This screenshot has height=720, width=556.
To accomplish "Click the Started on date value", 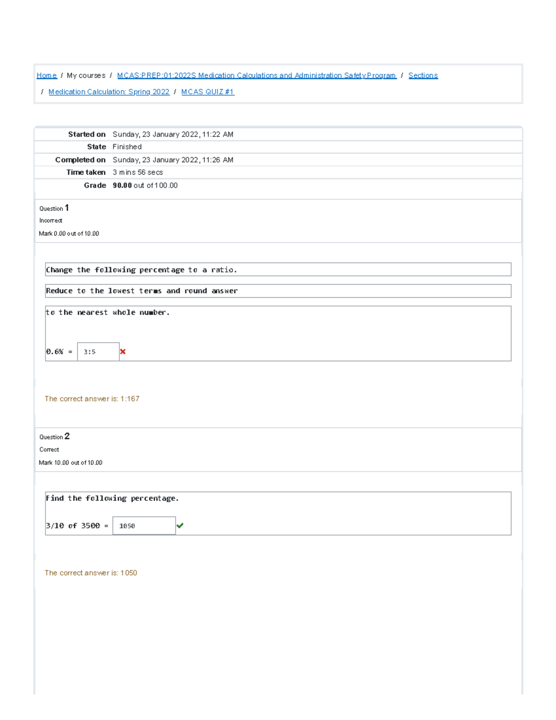I will (x=173, y=134).
